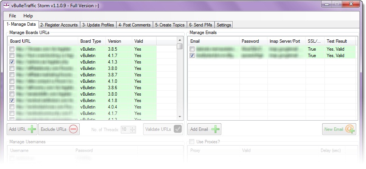Enable the Use Proxies checkbox
This screenshot has height=169, width=366.
[x=192, y=141]
